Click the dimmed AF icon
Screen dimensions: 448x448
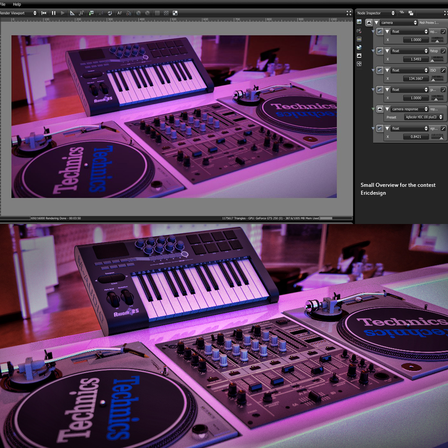pos(101,13)
